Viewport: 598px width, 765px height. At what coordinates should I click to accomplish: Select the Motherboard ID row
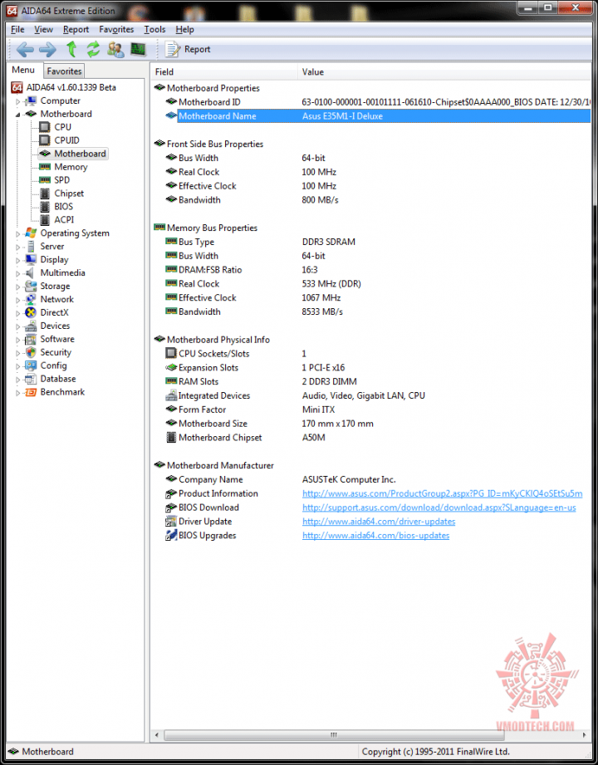[x=378, y=102]
